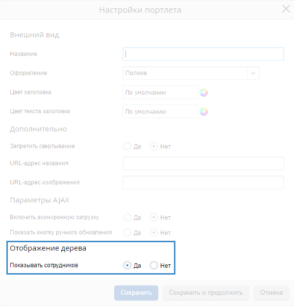Pick Да for кнопку ручного обновления
This screenshot has width=294, height=306.
point(127,232)
